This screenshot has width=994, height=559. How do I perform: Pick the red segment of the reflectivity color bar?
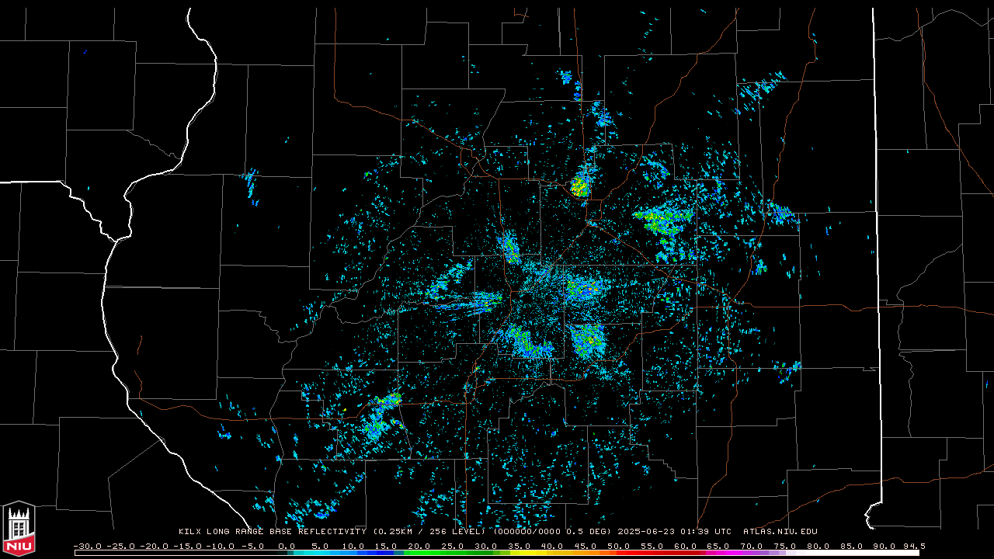(656, 553)
